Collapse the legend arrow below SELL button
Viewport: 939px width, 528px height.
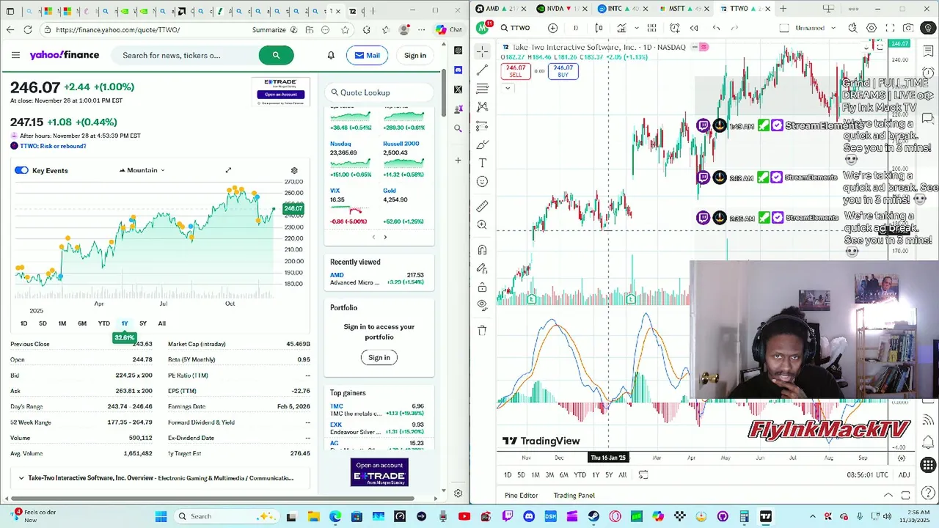[507, 88]
